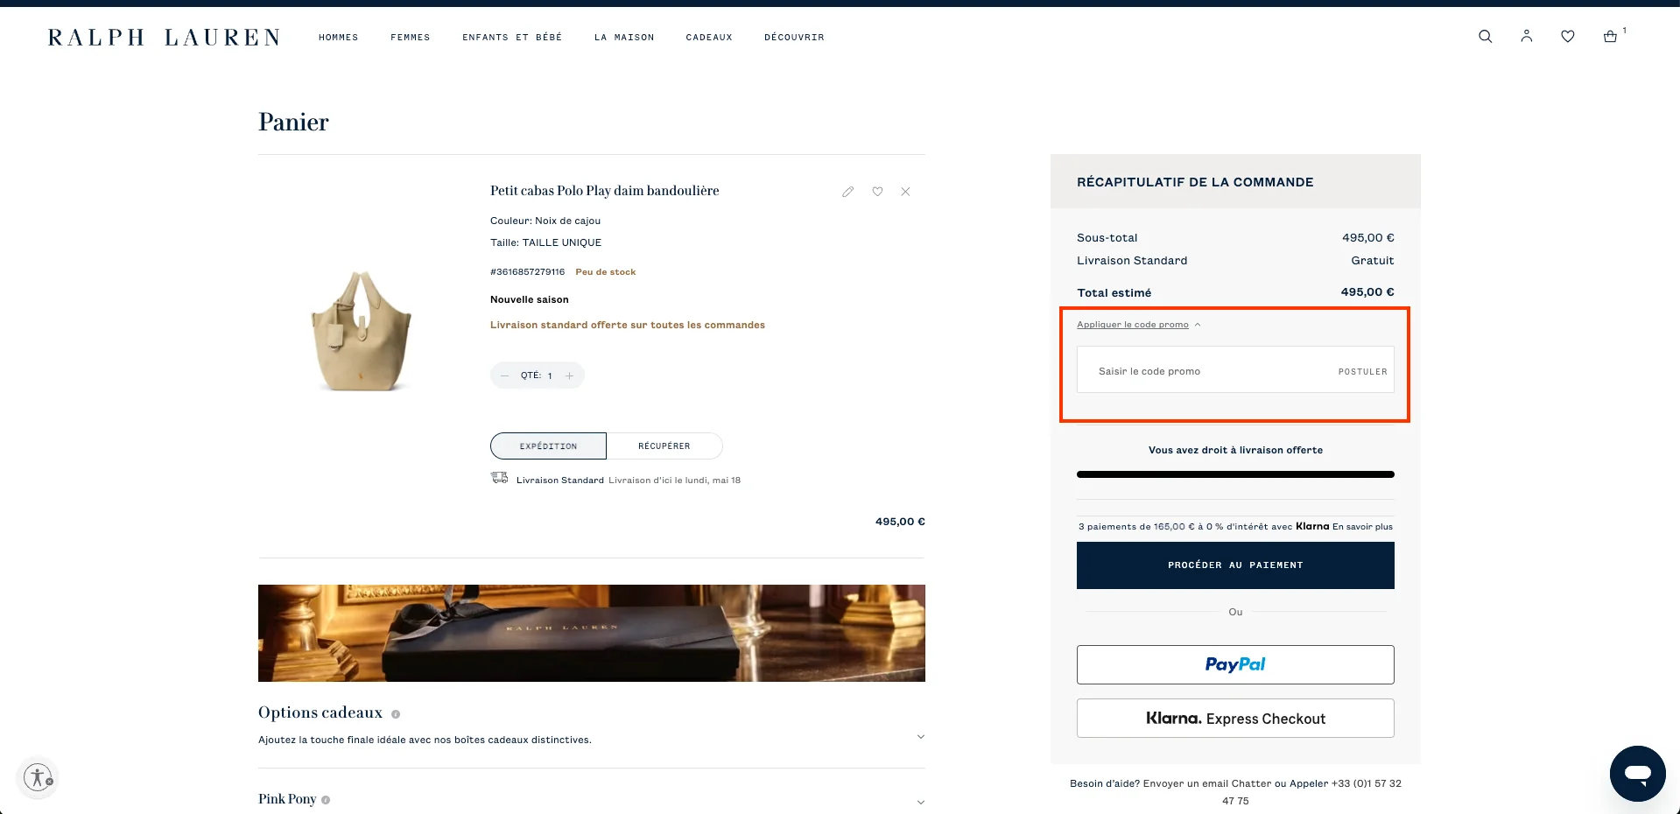Click Envoyer un email help link
1680x814 pixels.
point(1185,784)
